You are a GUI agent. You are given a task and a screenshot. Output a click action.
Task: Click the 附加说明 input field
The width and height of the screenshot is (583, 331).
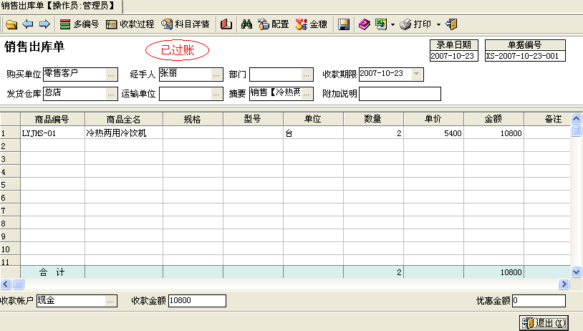(x=400, y=94)
